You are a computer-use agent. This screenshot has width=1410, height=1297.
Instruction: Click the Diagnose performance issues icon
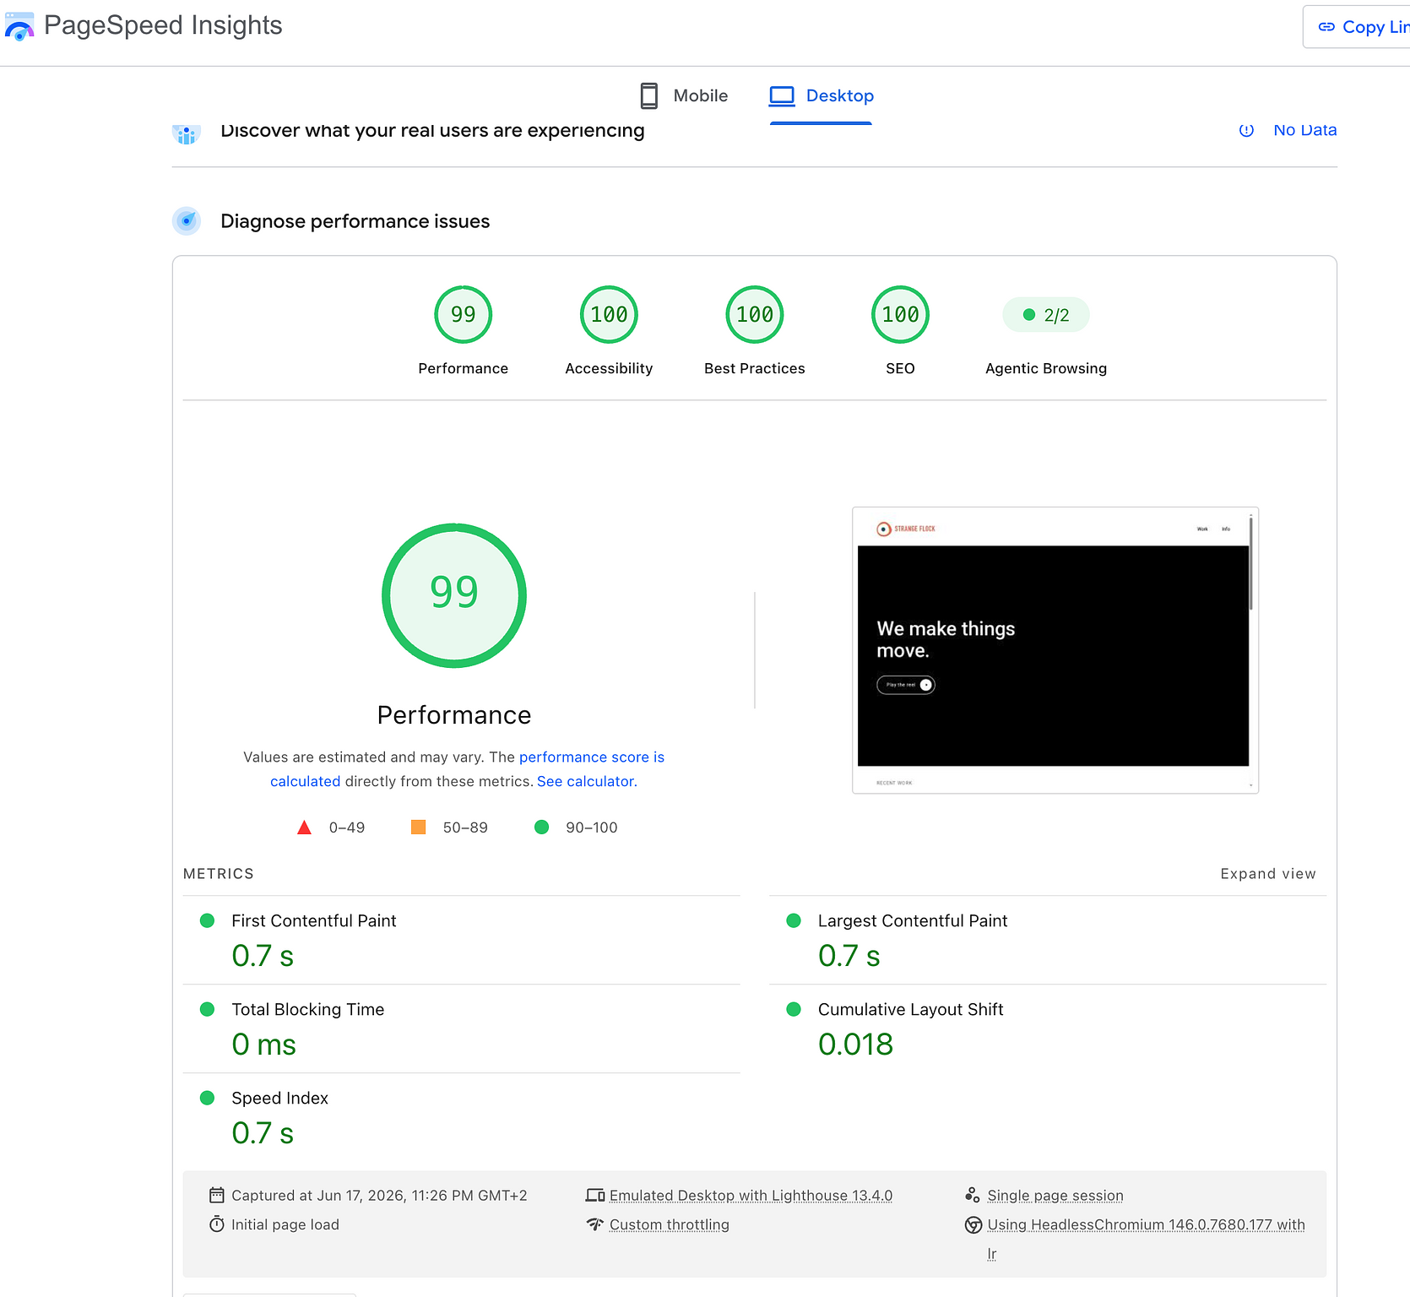pyautogui.click(x=187, y=221)
